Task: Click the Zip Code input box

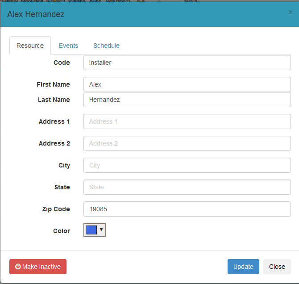Action: [187, 209]
